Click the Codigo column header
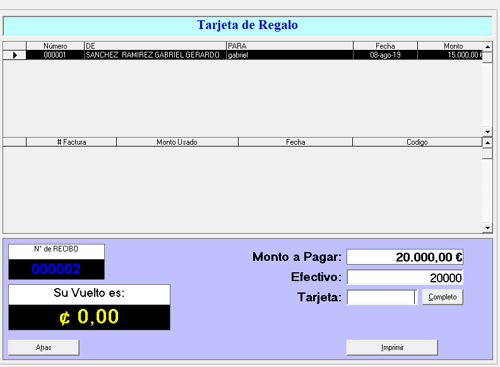The height and width of the screenshot is (367, 500). [417, 142]
